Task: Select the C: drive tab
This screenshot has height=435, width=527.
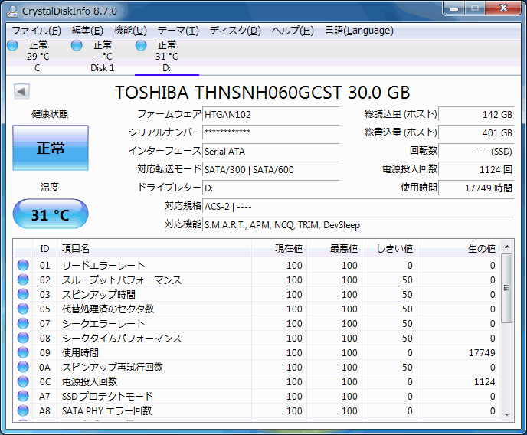Action: [x=38, y=56]
